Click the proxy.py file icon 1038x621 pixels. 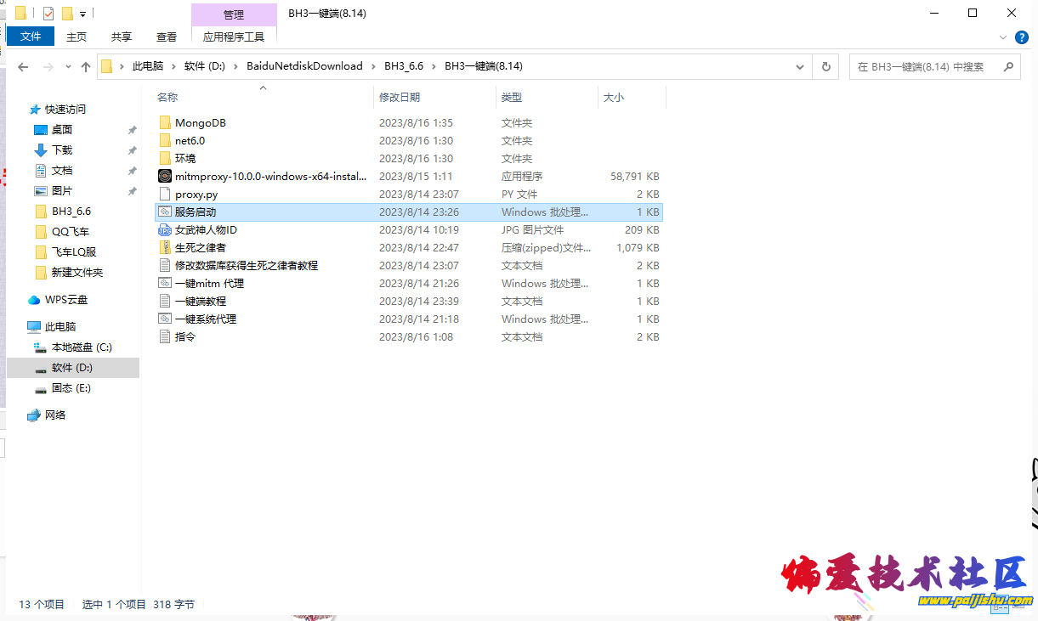(165, 195)
